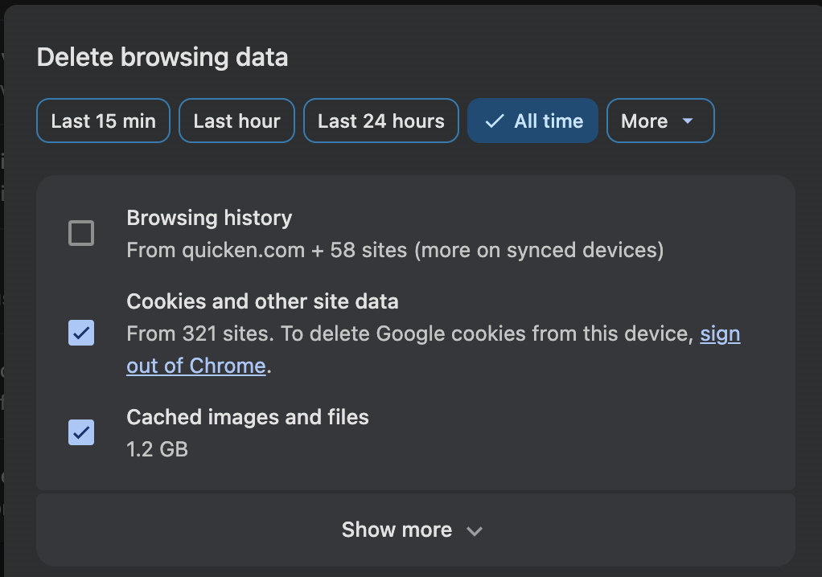
Task: Uncheck Cookies and other site data
Action: point(81,333)
